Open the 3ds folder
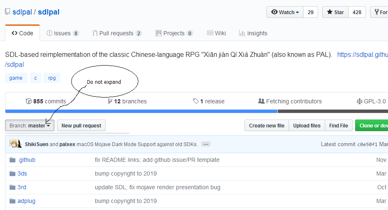This screenshot has height=210, width=388. pyautogui.click(x=22, y=173)
